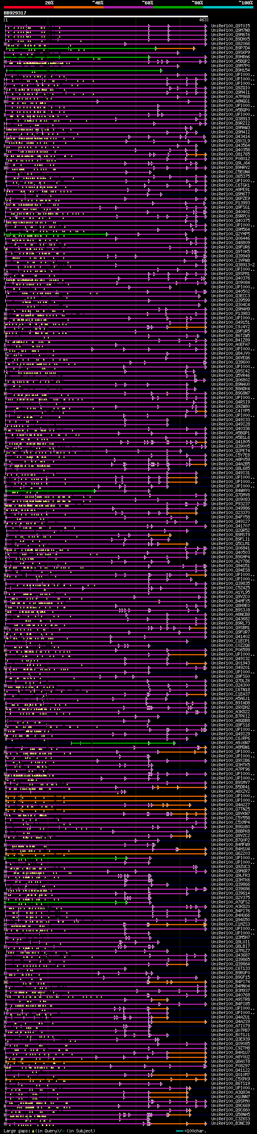Select hit UniRef100_B6TZW5

(x=230, y=335)
